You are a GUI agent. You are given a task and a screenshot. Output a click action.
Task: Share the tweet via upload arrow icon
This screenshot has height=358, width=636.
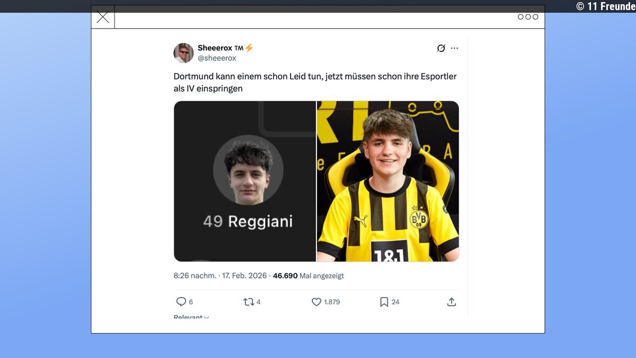(452, 302)
